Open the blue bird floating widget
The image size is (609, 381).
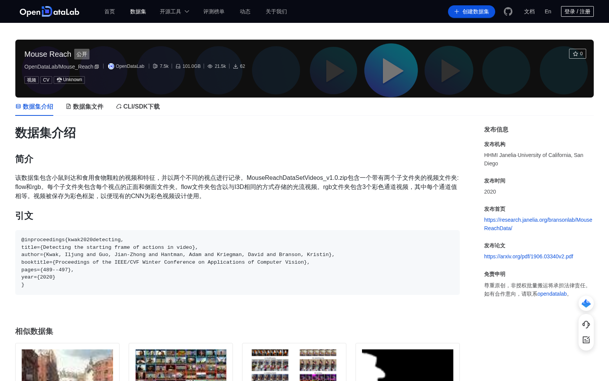(586, 303)
